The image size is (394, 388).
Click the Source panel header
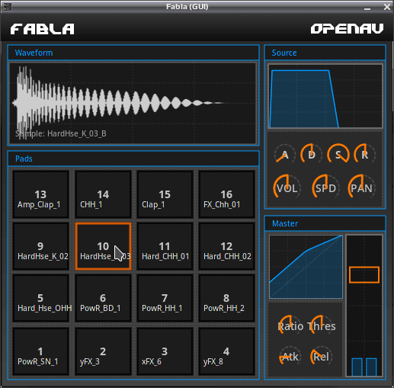[325, 53]
